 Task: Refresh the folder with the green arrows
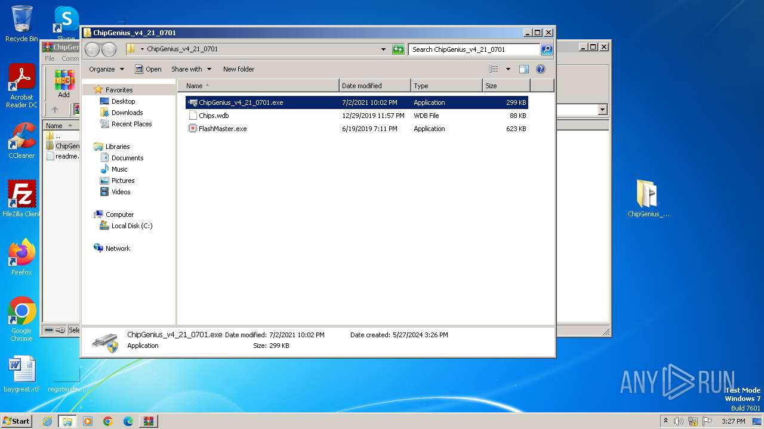pyautogui.click(x=398, y=49)
